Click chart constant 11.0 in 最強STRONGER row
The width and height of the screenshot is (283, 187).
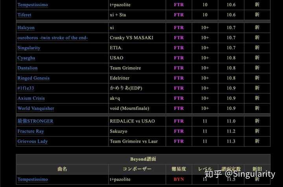[x=231, y=121]
